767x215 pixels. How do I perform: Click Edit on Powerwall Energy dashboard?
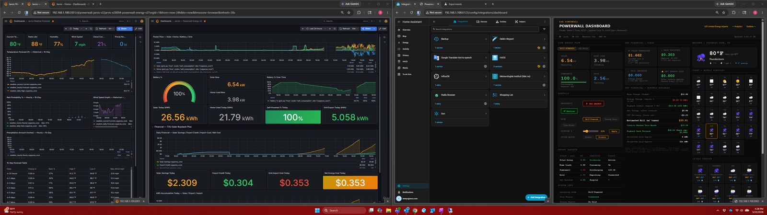[x=383, y=29]
